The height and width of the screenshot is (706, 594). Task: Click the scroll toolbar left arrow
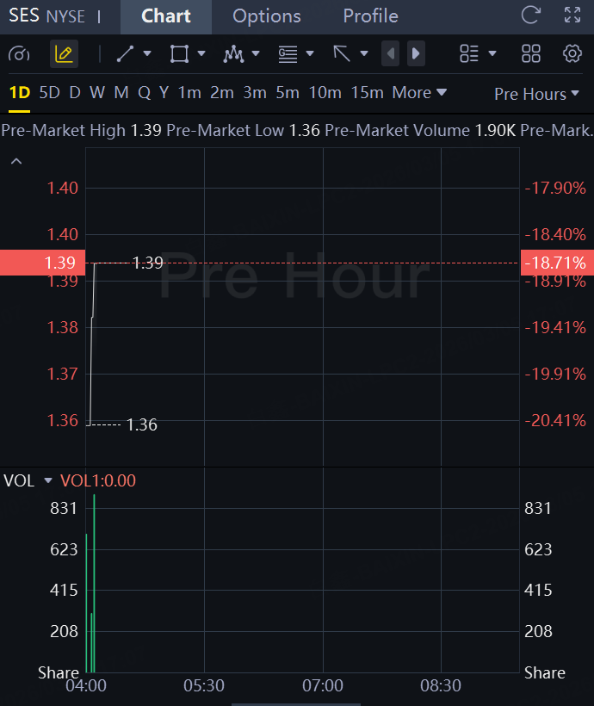(391, 54)
